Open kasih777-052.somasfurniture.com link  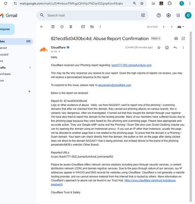coord(131,65)
